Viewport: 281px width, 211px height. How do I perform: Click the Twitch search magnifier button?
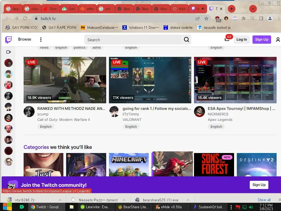pos(186,40)
